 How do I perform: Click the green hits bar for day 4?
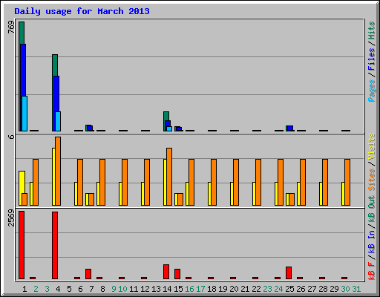click(x=55, y=65)
